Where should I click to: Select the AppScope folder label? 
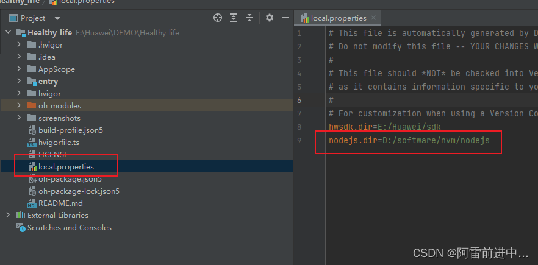tap(57, 69)
